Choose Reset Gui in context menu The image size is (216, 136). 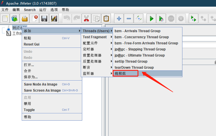click(52, 44)
